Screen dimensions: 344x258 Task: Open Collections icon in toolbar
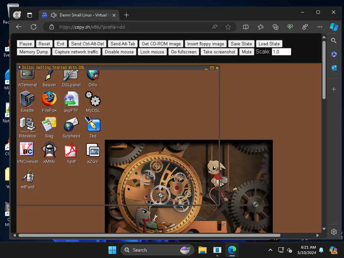(x=275, y=27)
